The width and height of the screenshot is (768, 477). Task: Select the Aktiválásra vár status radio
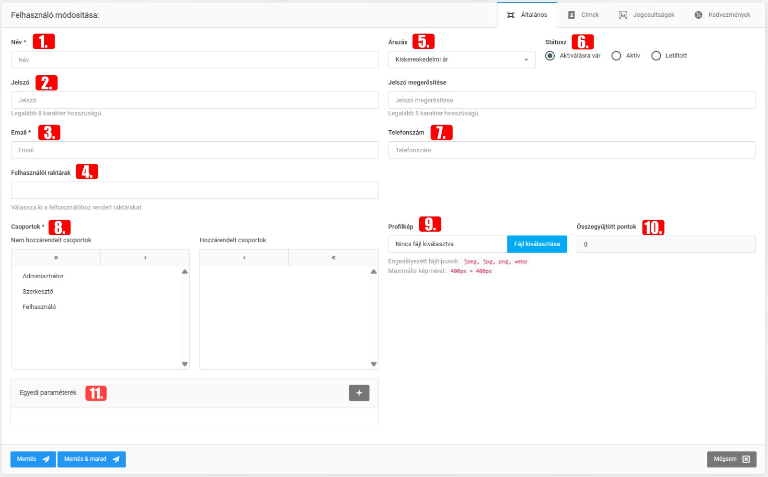[x=550, y=56]
